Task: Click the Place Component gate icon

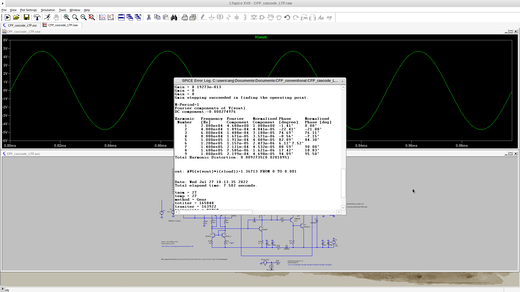Action: click(x=262, y=18)
